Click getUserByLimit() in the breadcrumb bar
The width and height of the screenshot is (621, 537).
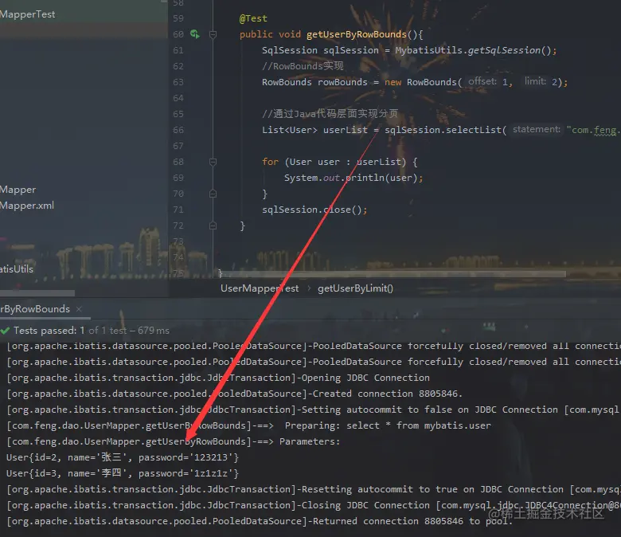click(x=355, y=288)
